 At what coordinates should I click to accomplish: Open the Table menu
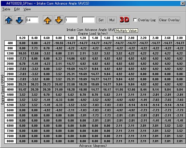(6, 9)
